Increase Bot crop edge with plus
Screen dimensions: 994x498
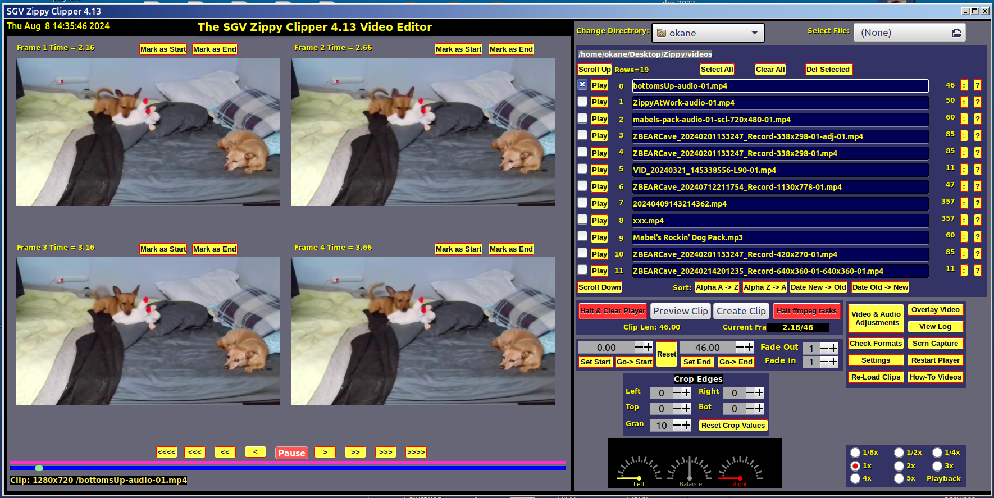759,408
